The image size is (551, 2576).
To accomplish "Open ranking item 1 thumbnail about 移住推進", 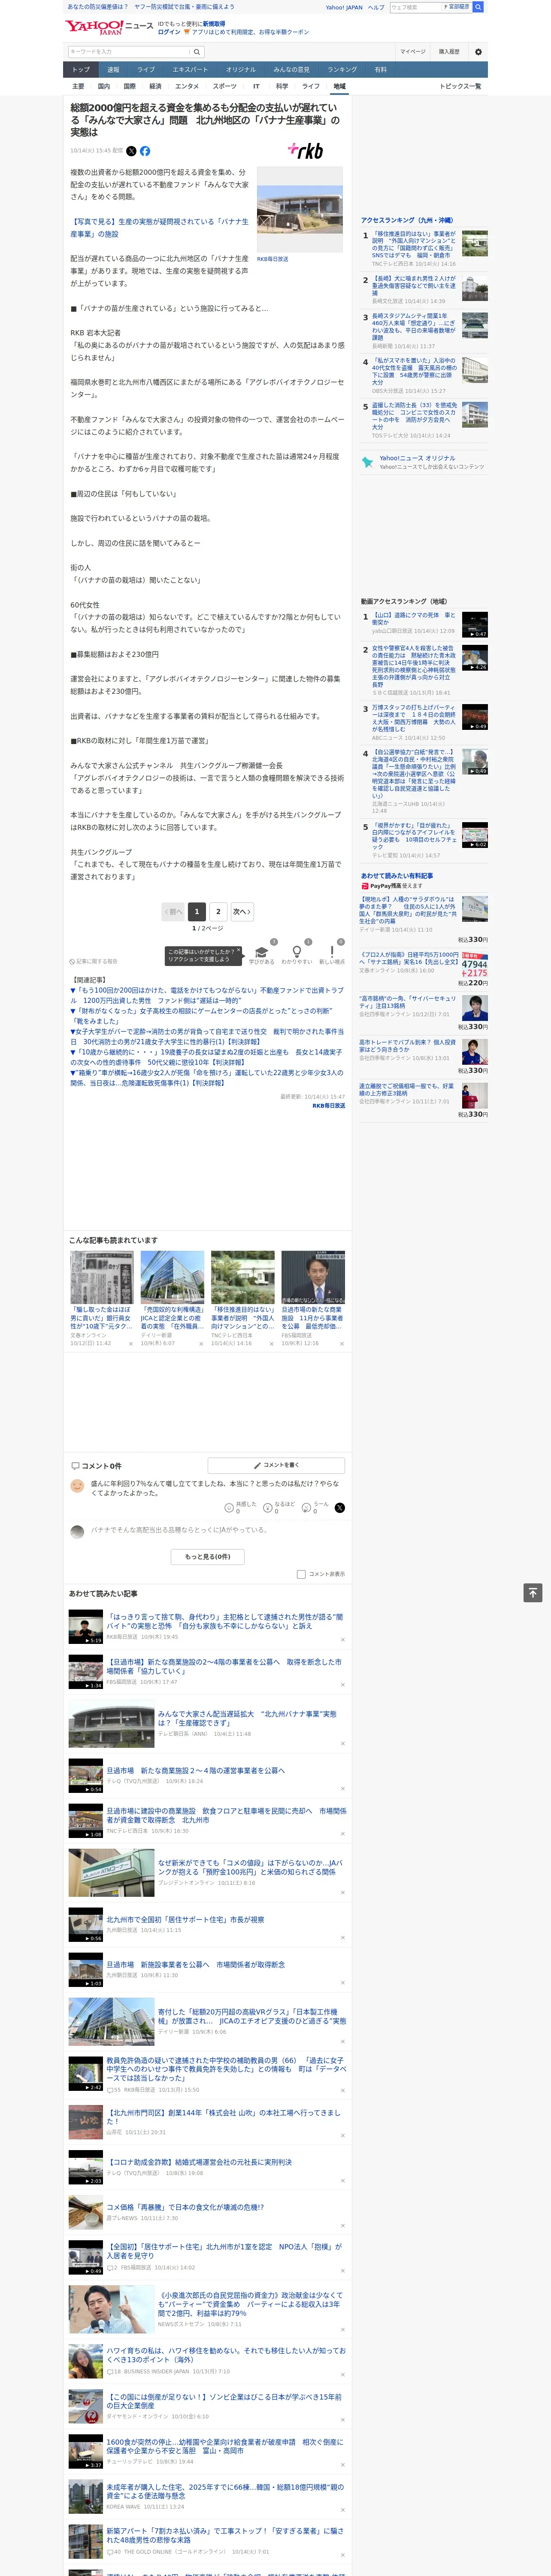I will [475, 244].
